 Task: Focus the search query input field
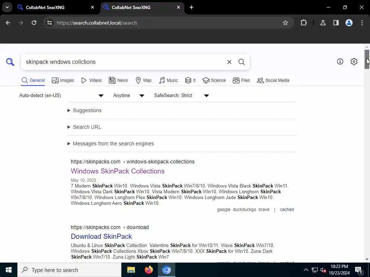(124, 62)
